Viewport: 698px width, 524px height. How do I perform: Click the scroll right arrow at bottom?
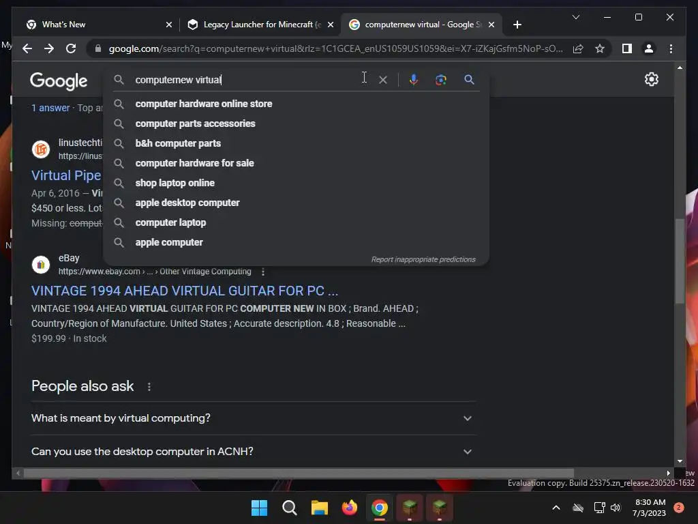668,474
